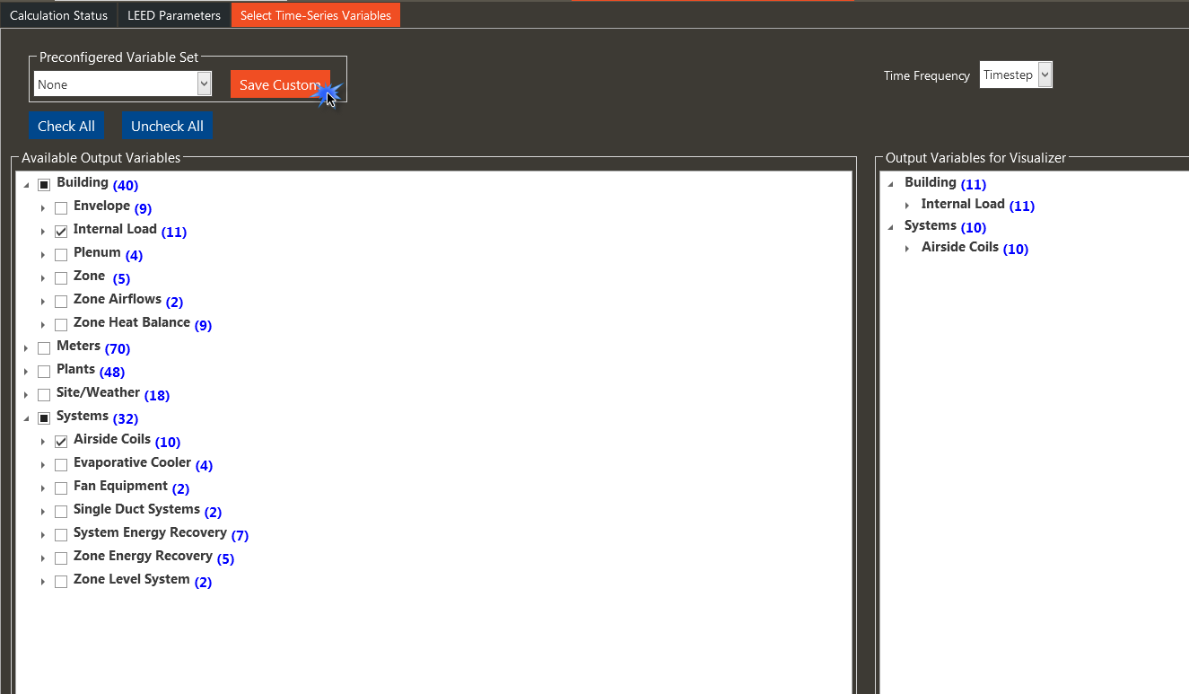
Task: Open the LEED Parameters tab
Action: (x=174, y=15)
